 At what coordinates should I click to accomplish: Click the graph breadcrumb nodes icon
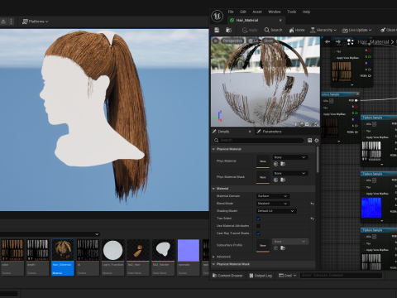350,42
